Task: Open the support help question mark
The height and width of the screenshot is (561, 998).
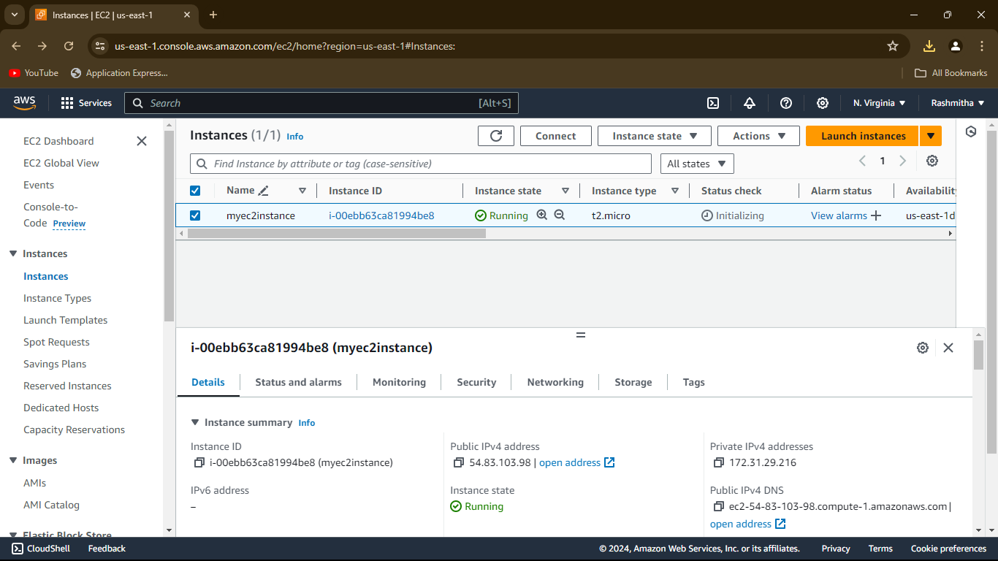Action: tap(786, 103)
